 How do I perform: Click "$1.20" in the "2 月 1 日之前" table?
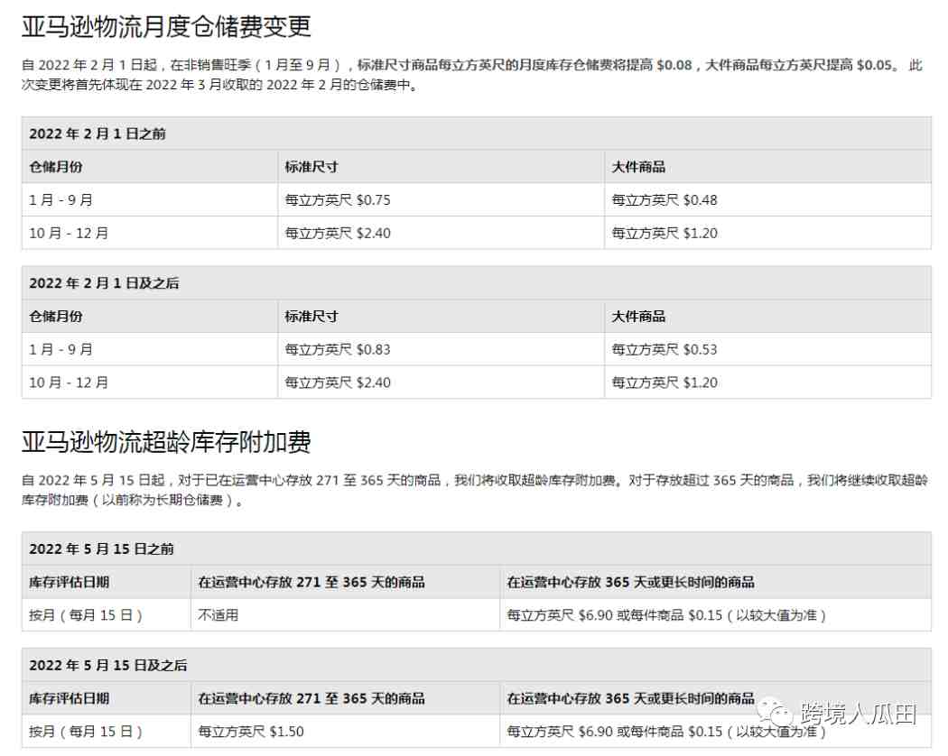[x=701, y=234]
